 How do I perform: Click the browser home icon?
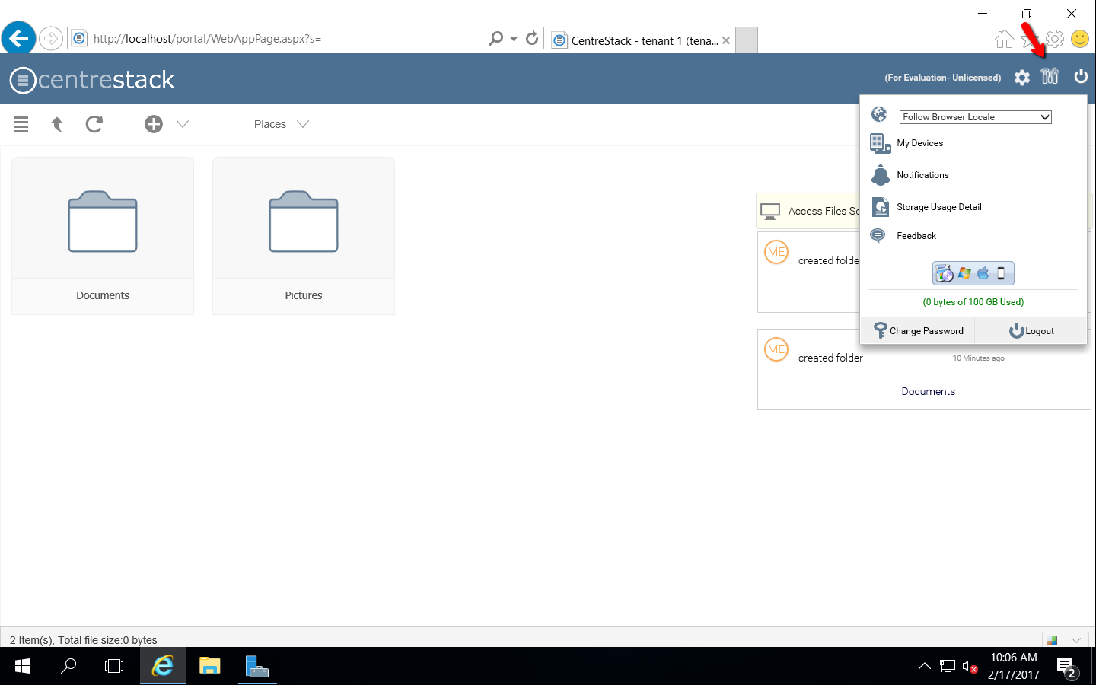click(1005, 39)
